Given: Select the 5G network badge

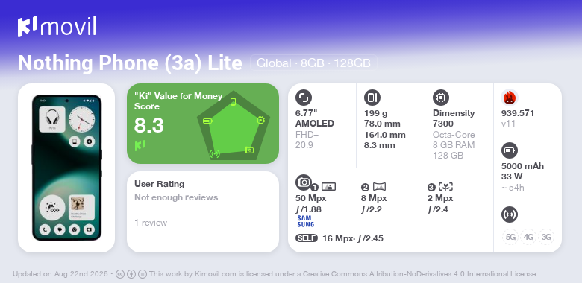Looking at the screenshot, I should pos(510,237).
